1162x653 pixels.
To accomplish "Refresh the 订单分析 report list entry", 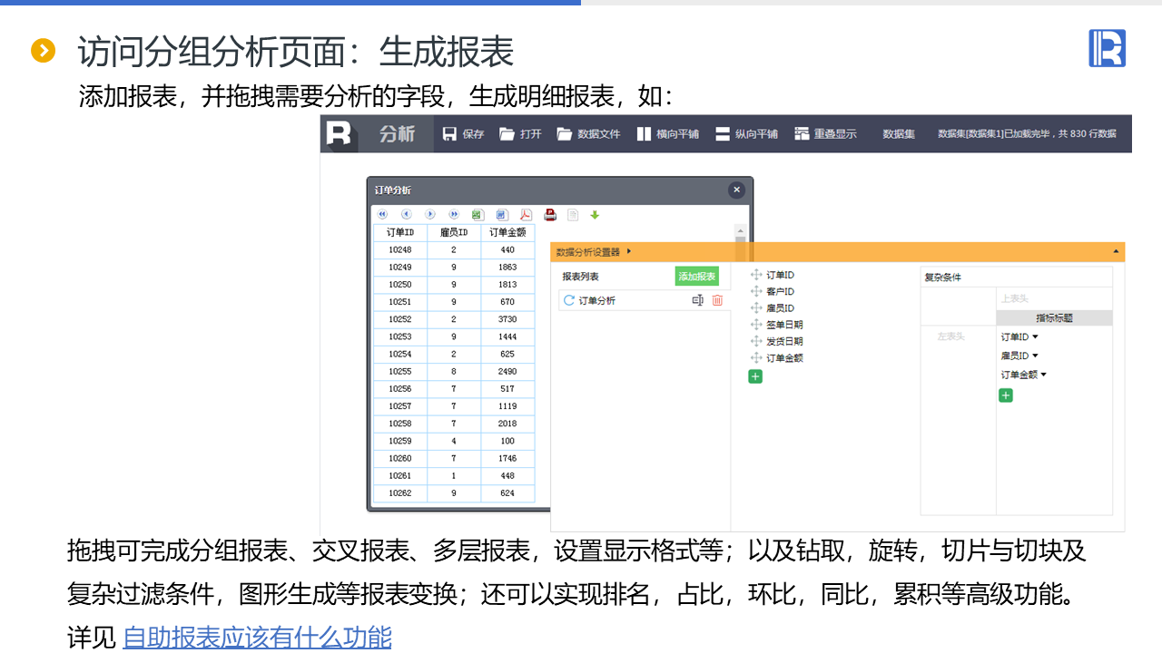I will click(x=569, y=300).
